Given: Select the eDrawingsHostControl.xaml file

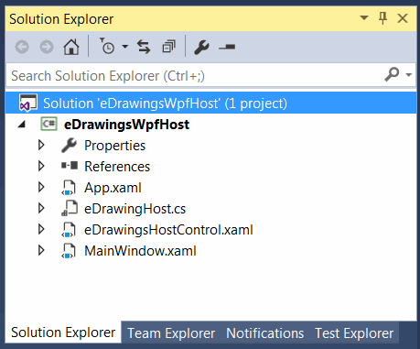Looking at the screenshot, I should 168,230.
